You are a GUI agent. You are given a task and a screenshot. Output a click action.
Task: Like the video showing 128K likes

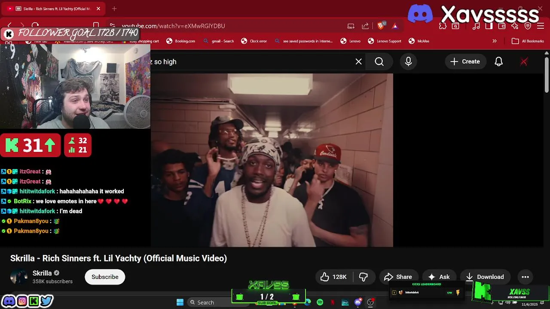click(334, 277)
